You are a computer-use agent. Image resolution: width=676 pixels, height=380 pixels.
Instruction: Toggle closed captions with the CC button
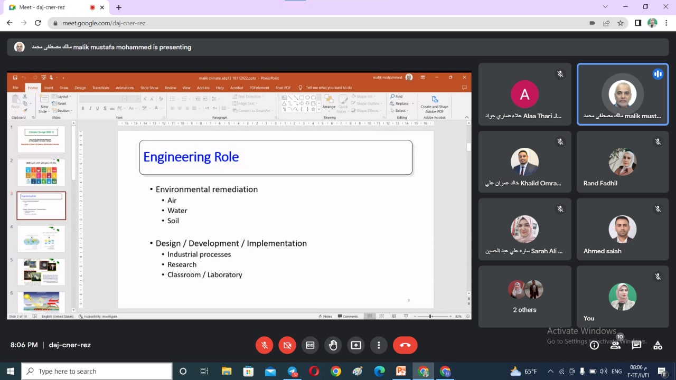click(310, 345)
